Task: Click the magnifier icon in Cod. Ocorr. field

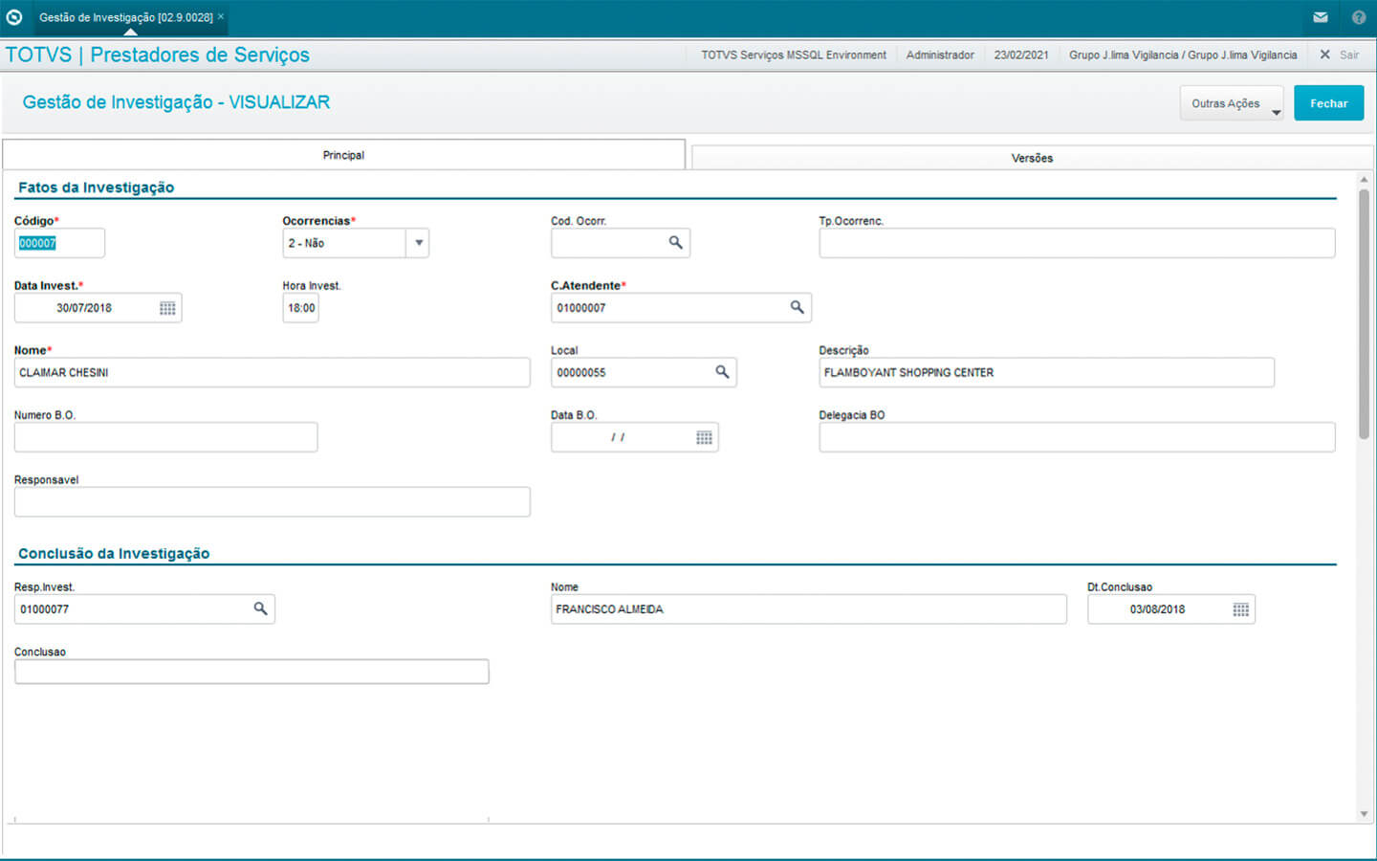Action: click(x=675, y=243)
